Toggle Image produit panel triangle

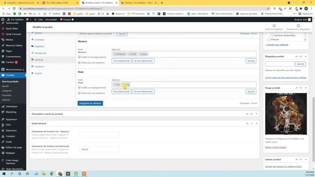tap(306, 88)
